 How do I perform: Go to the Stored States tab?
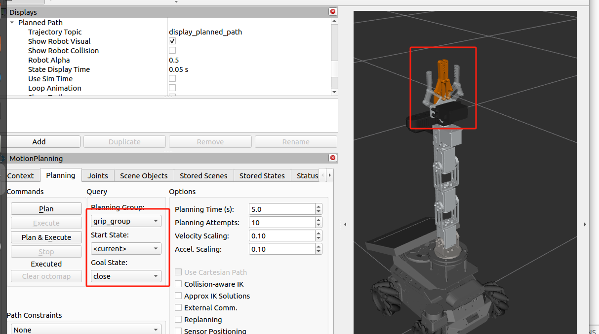point(262,175)
